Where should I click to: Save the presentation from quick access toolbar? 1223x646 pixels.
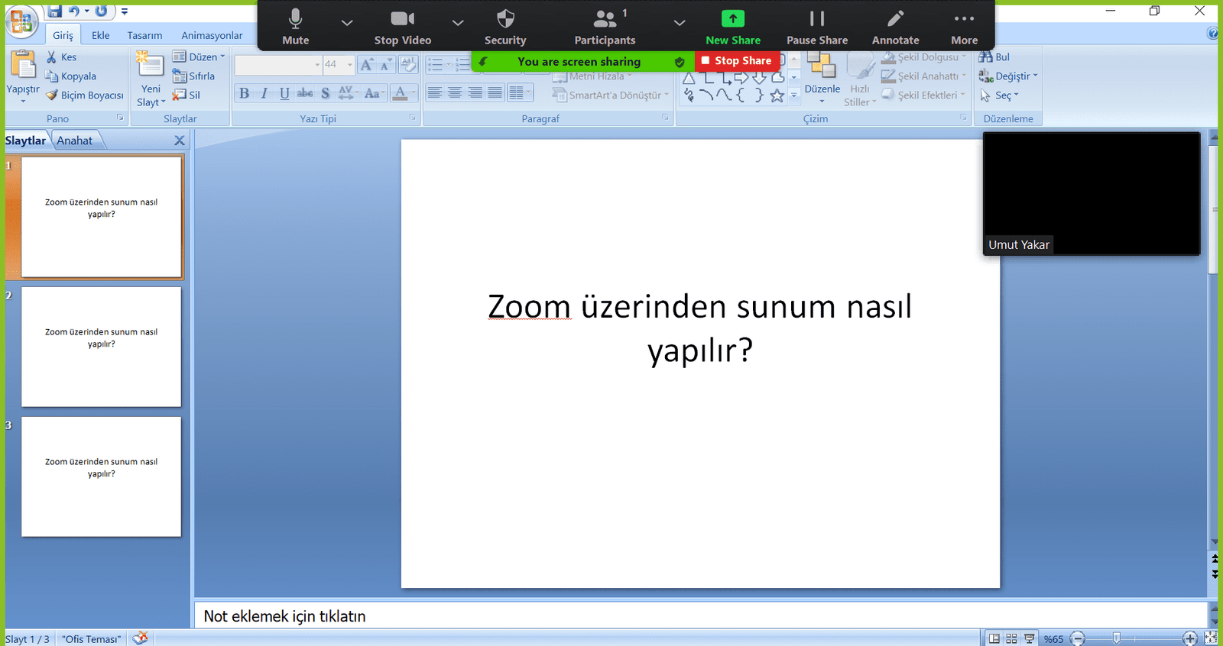[x=55, y=11]
